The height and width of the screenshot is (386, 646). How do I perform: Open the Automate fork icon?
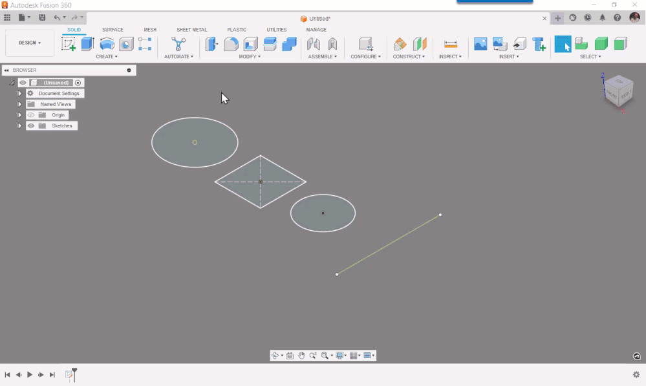pos(178,44)
